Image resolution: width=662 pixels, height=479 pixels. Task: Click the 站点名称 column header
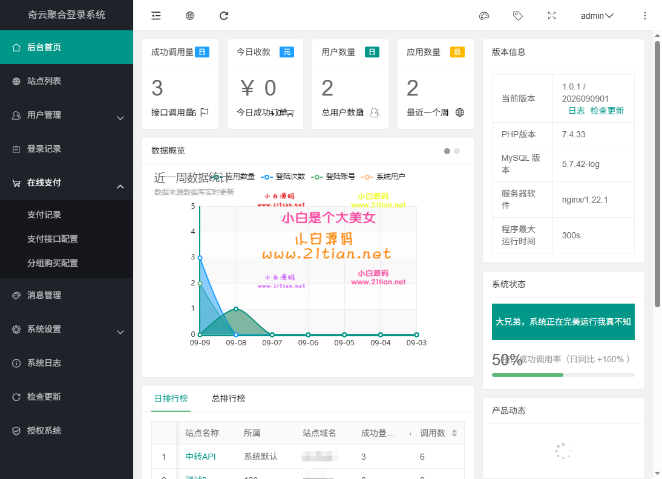coord(202,433)
